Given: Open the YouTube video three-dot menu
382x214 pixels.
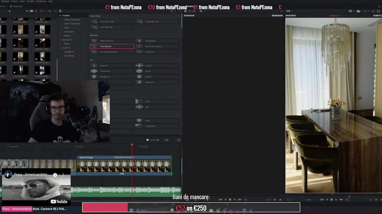Looking at the screenshot, I should click(x=63, y=175).
